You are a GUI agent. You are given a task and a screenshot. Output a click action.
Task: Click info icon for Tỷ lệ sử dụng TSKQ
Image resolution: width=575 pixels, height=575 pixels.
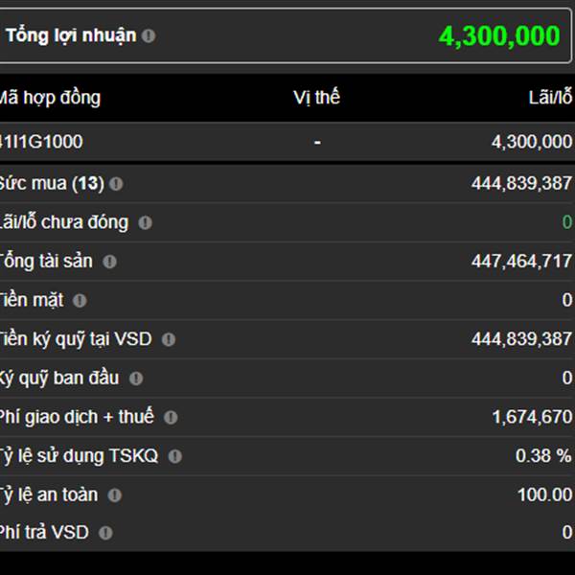coord(174,456)
